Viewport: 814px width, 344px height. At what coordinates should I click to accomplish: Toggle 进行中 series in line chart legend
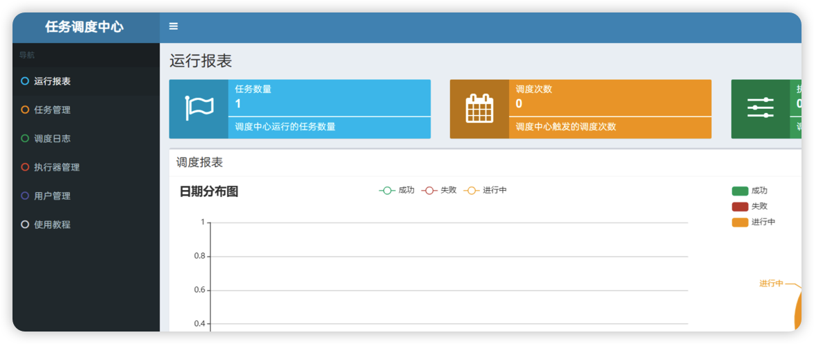[x=485, y=190]
